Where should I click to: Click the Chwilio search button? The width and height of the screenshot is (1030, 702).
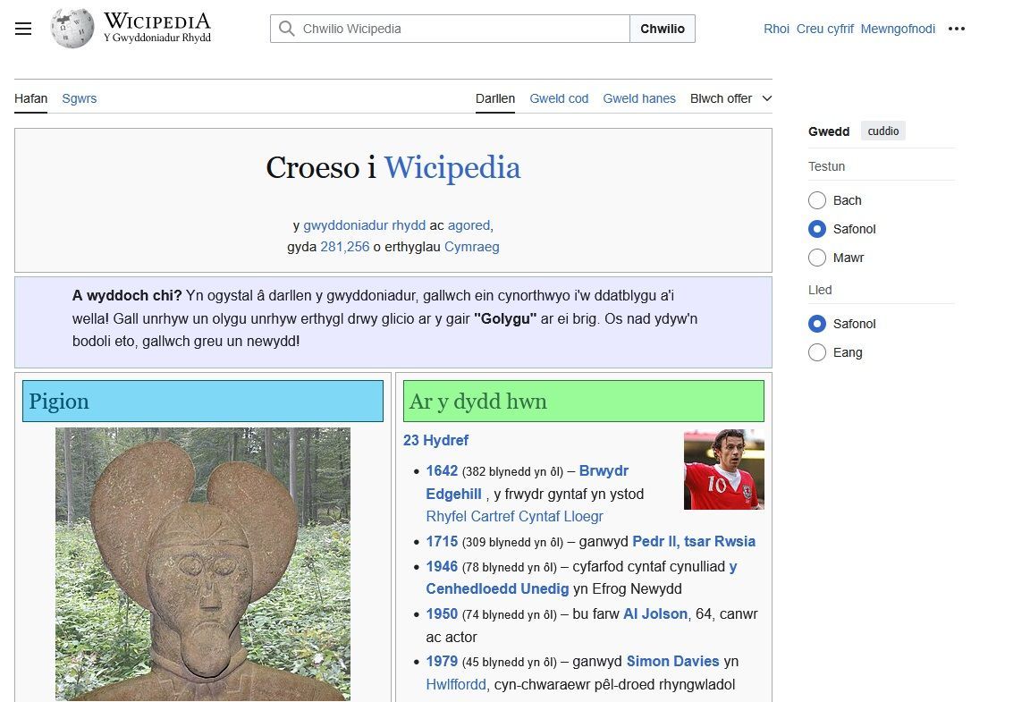[x=663, y=29]
